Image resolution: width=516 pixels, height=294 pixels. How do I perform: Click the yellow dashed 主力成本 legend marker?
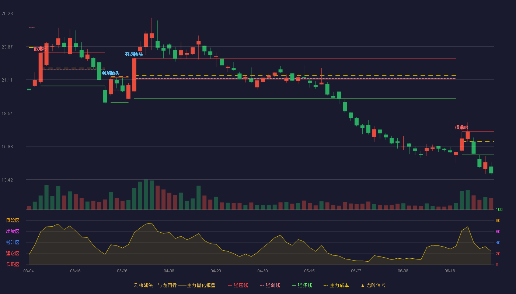(325, 285)
